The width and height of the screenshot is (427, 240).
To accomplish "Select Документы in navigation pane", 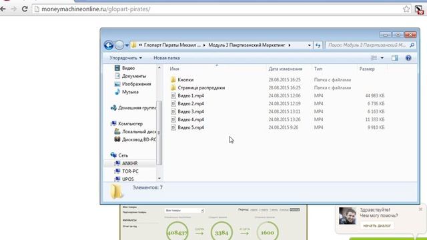I will coord(131,76).
